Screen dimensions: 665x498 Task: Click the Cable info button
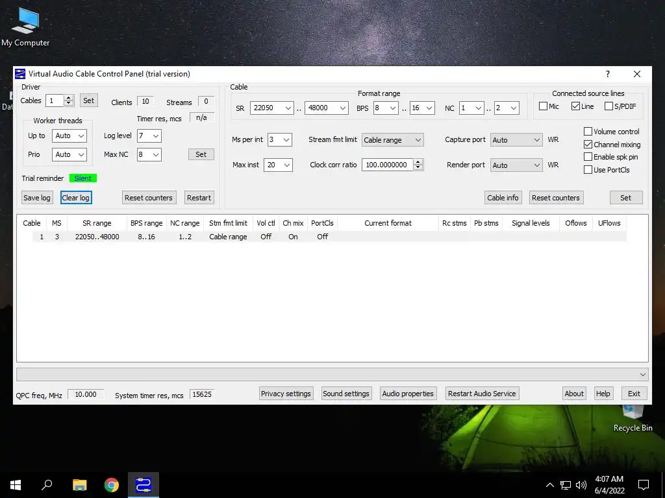(503, 198)
